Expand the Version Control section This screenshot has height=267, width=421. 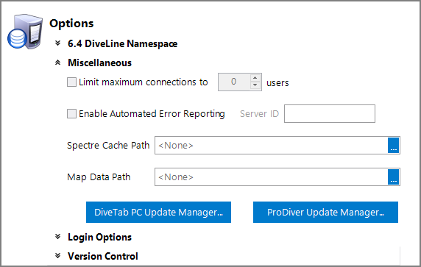(x=57, y=256)
